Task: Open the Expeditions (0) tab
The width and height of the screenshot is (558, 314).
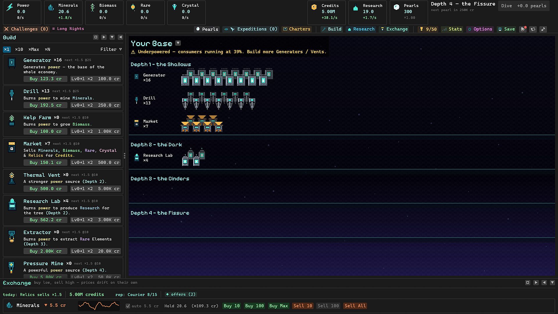Action: [251, 29]
